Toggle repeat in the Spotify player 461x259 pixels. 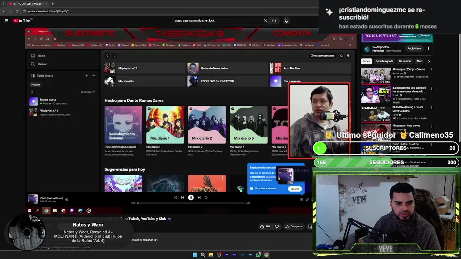206,197
